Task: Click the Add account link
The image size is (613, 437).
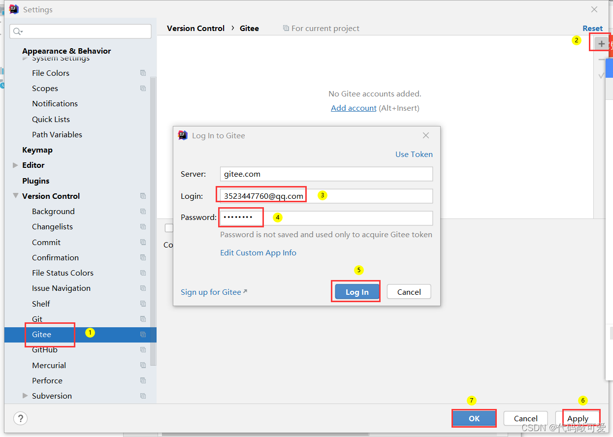Action: pos(354,108)
